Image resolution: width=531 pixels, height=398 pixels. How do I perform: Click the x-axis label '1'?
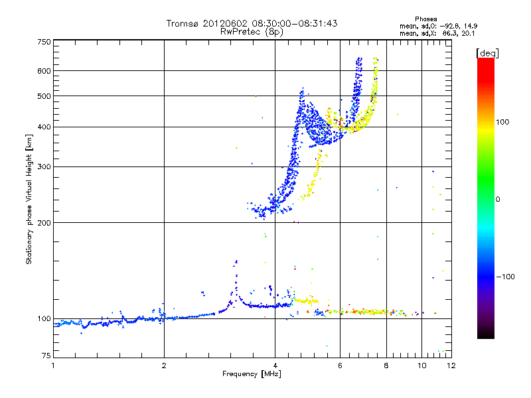coord(53,365)
